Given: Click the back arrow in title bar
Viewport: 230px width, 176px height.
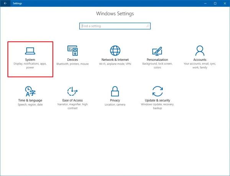Looking at the screenshot, I should click(5, 3).
